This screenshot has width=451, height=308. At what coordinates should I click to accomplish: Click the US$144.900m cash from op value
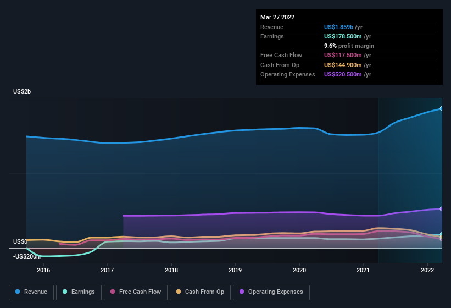point(343,65)
